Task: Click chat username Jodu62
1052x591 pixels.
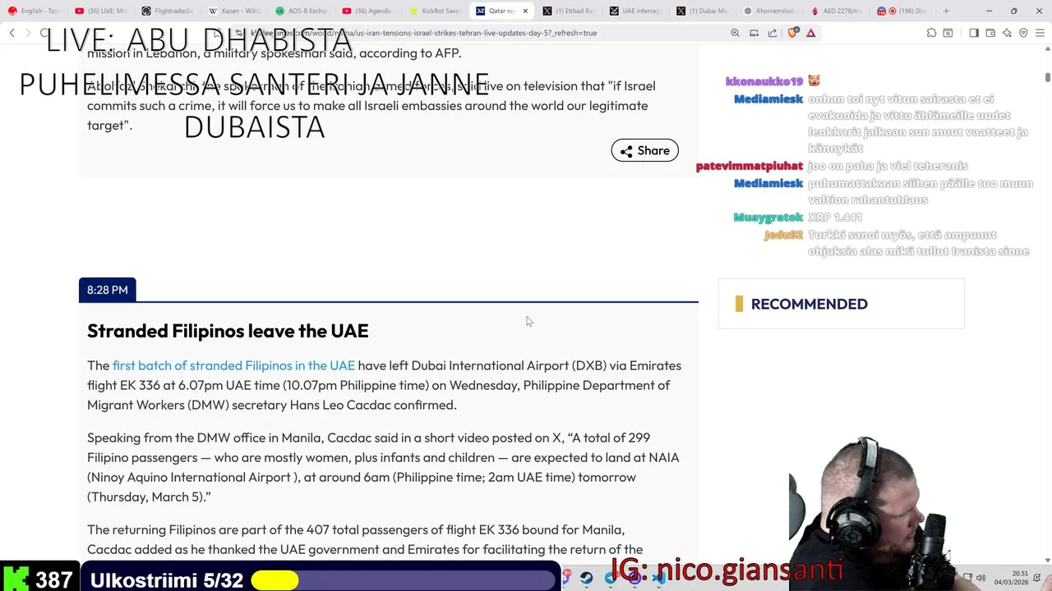Action: [783, 235]
